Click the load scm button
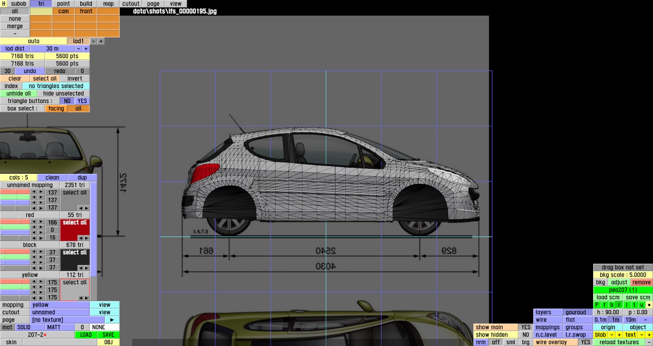Viewport: 653px width, 346px height. (x=608, y=297)
